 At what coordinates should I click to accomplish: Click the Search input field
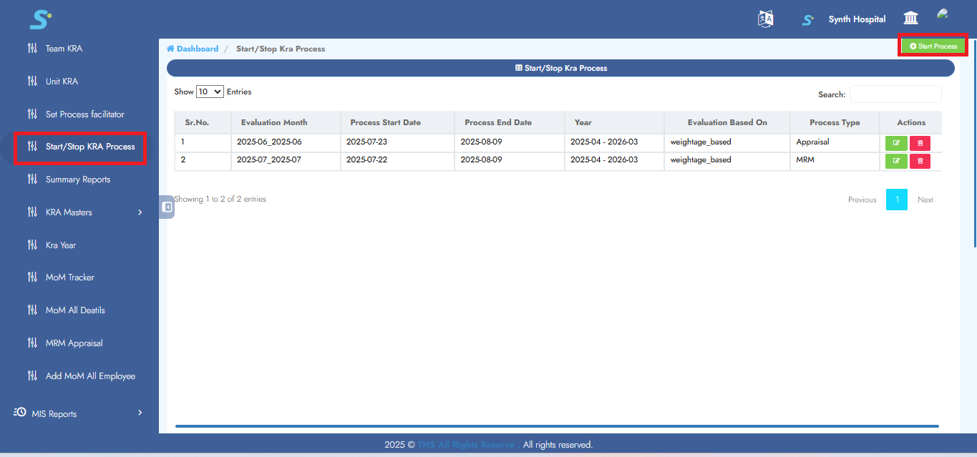[895, 94]
